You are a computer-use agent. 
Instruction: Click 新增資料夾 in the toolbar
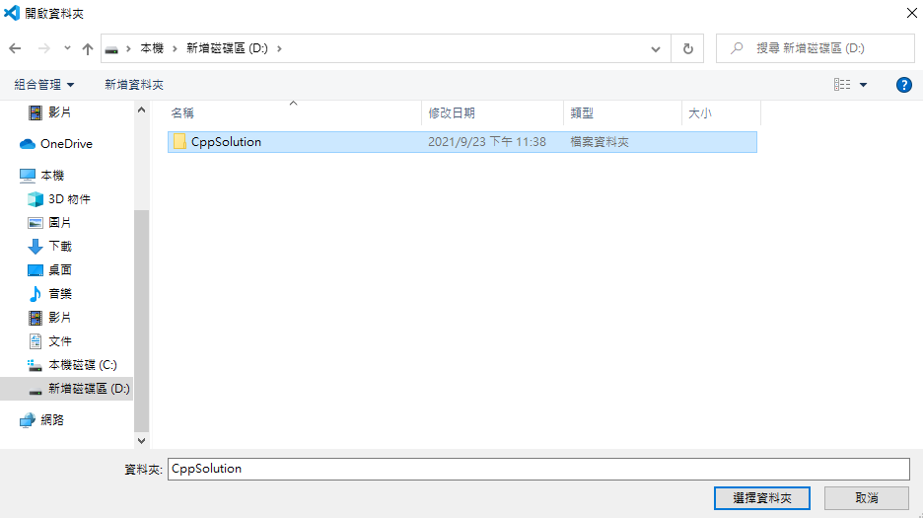(134, 85)
